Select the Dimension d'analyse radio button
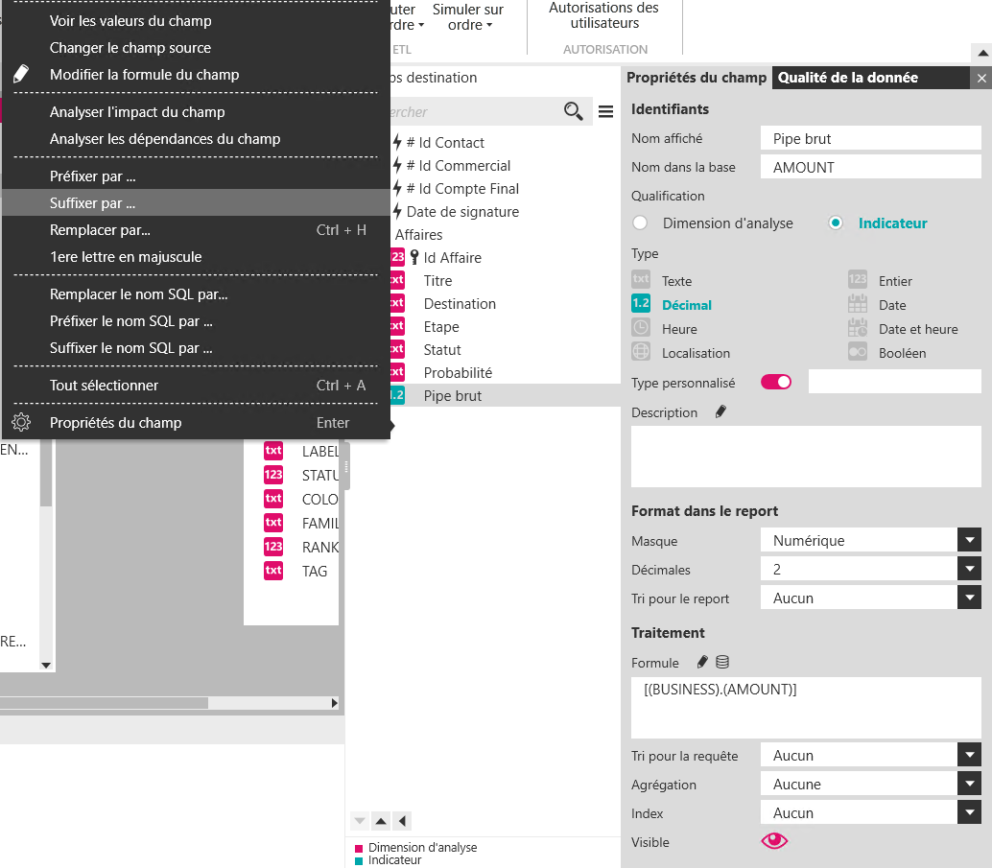The image size is (992, 868). click(640, 223)
